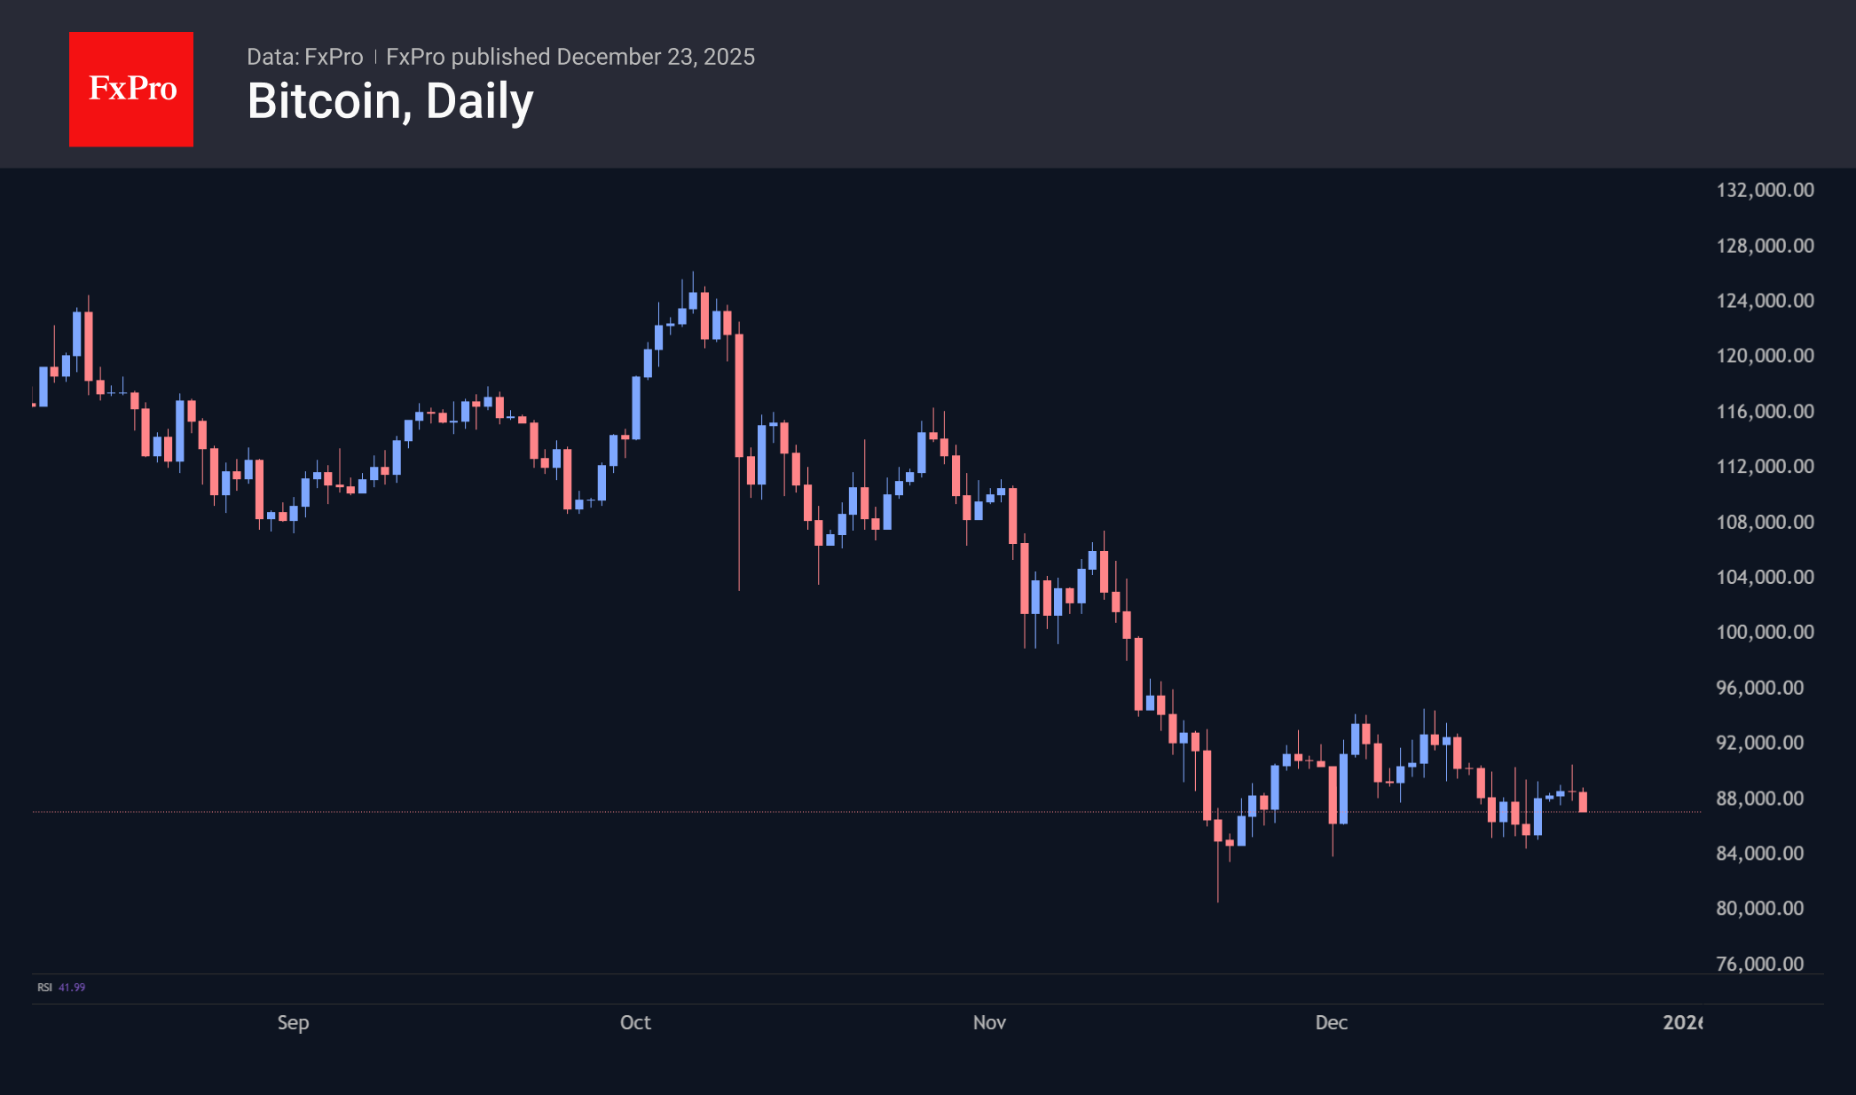The image size is (1856, 1095).
Task: Click the Dec label on time axis
Action: pyautogui.click(x=1331, y=1022)
